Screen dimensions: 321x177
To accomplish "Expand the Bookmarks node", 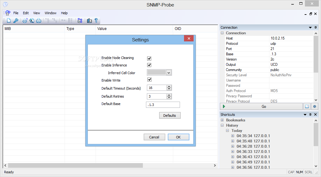I will coord(222,120).
